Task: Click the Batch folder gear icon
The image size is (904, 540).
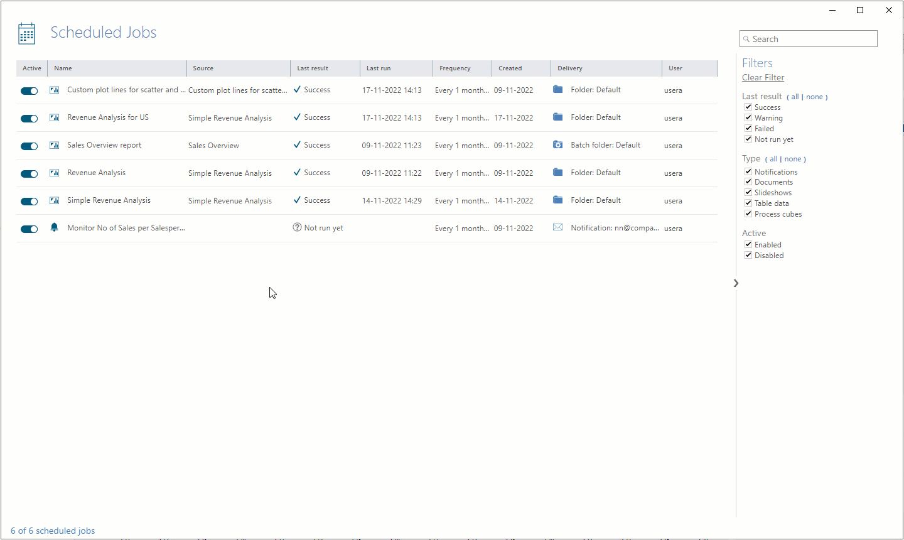Action: [557, 144]
